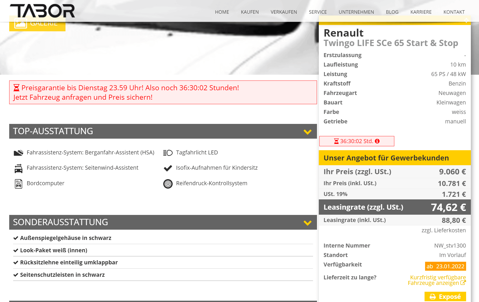
Task: Click the Reifendruck-Kontrollsystem tire icon
Action: click(168, 184)
